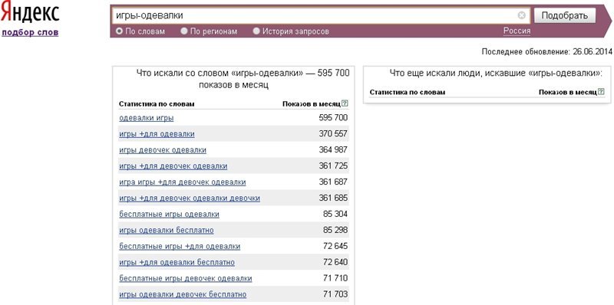Open игра игры +для девочек одевалки link

click(183, 182)
